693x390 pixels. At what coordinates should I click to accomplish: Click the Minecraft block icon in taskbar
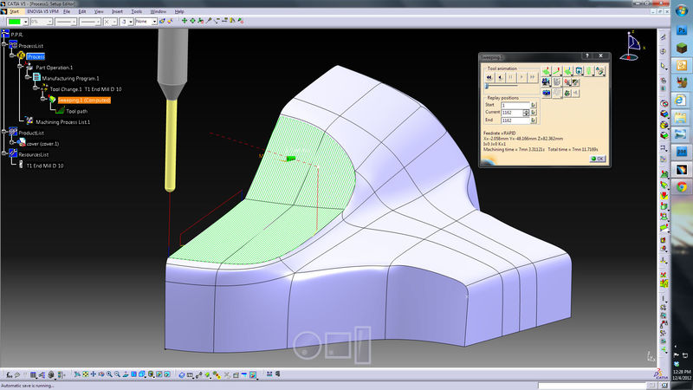pyautogui.click(x=681, y=48)
